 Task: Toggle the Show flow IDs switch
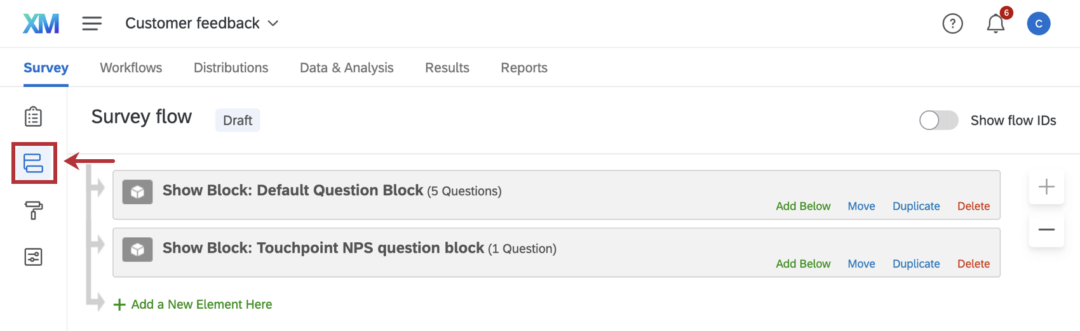point(938,120)
